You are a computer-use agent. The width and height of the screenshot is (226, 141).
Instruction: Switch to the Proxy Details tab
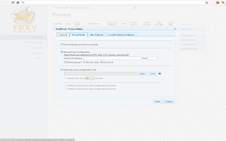point(78,35)
